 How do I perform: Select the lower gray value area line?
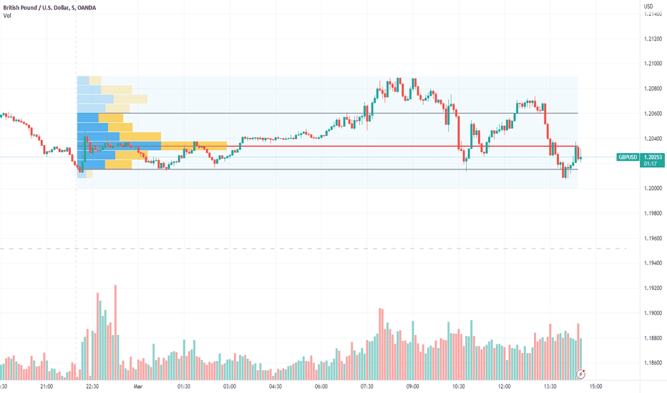(x=328, y=169)
